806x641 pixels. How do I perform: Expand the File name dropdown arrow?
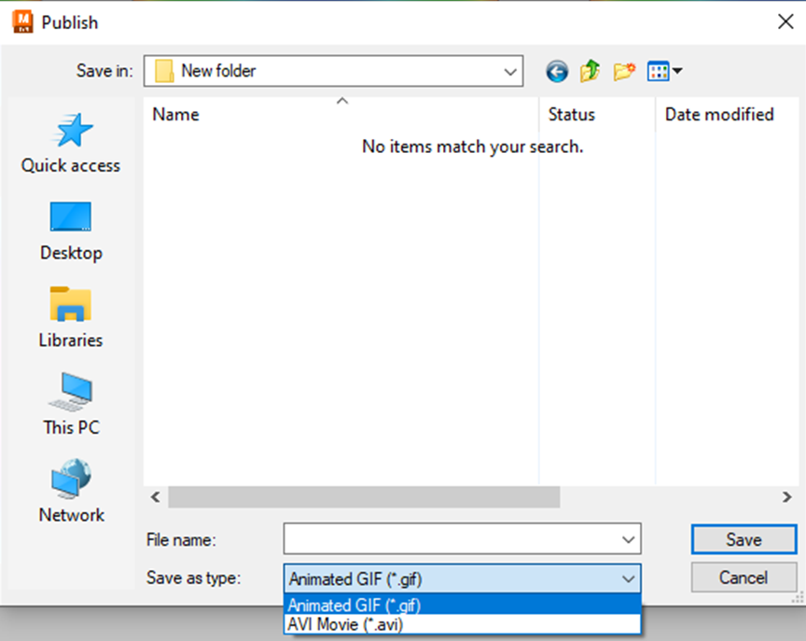(x=627, y=539)
